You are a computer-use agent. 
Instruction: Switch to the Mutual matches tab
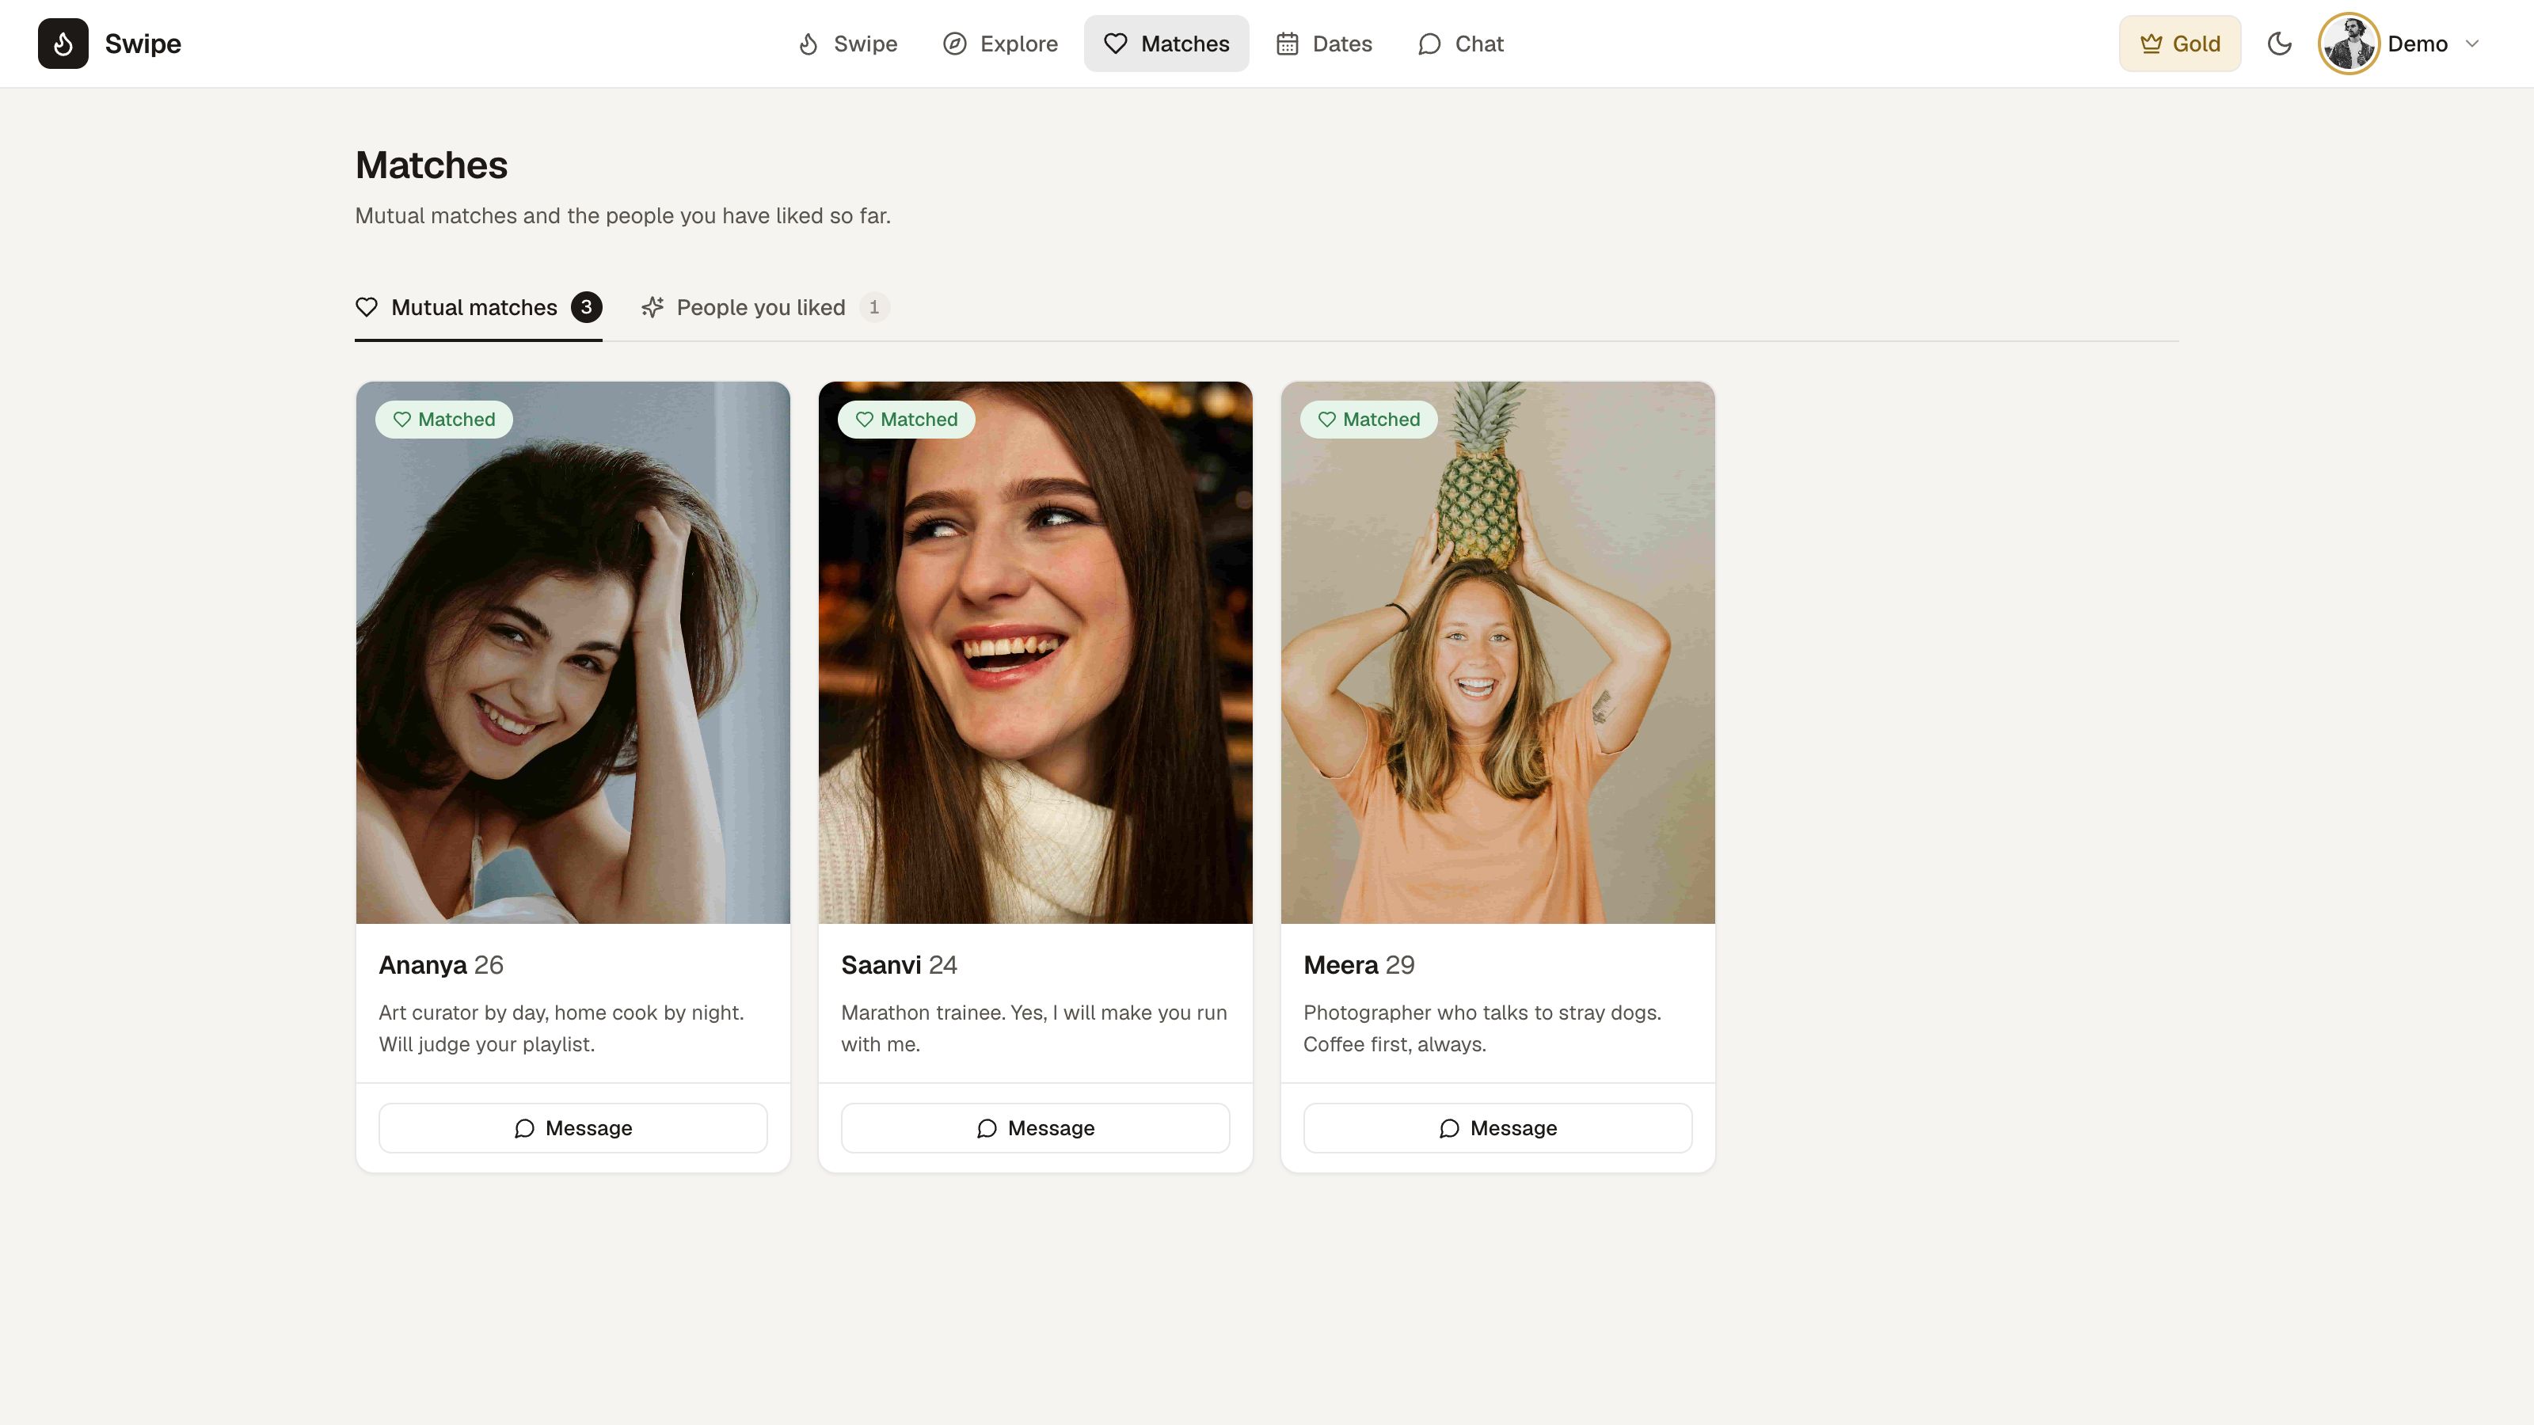[478, 308]
